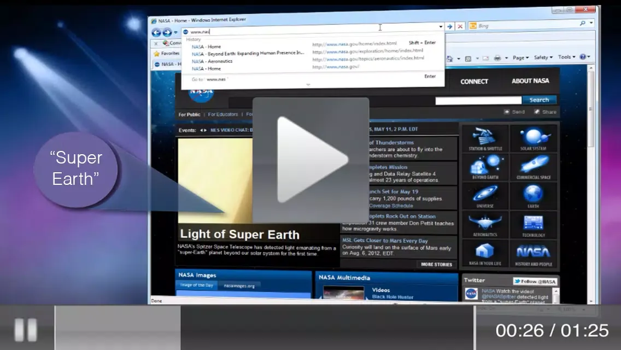621x350 pixels.
Task: Open the History and People tile
Action: (x=534, y=254)
